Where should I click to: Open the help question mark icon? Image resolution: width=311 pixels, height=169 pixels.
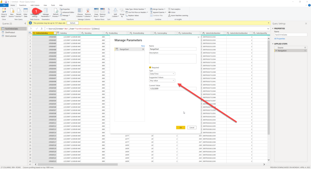tap(309, 5)
